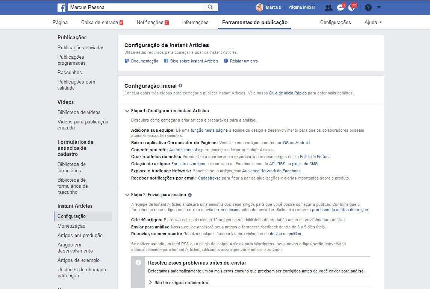The image size is (430, 289).
Task: Click info icon beside Configuração inicial
Action: (180, 86)
